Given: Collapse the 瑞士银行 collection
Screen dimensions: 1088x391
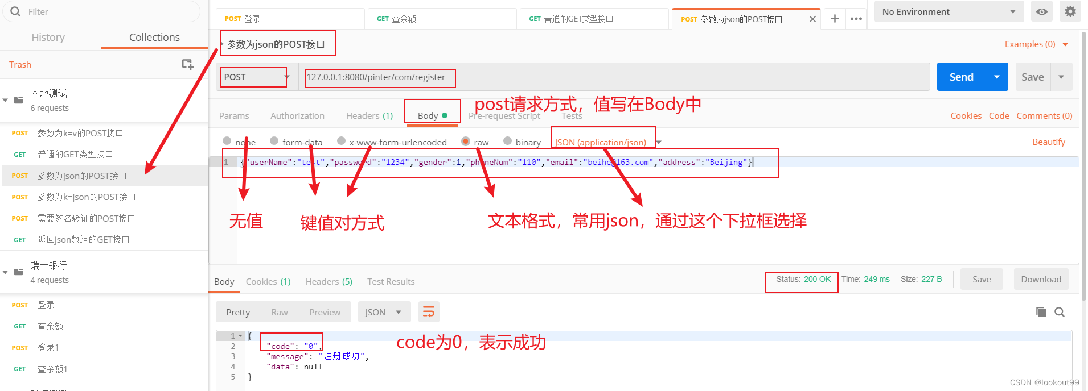Looking at the screenshot, I should coord(5,272).
